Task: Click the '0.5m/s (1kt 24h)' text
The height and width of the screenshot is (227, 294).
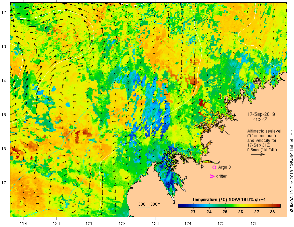Action: coord(262,150)
